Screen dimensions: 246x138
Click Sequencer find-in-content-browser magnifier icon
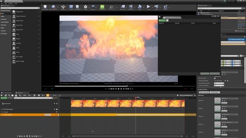[x=9, y=95]
